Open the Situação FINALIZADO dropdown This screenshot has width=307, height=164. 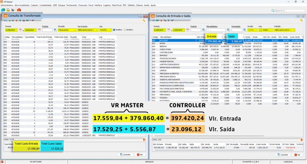tap(67, 30)
